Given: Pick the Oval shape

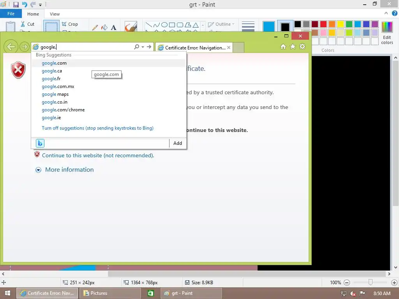Looking at the screenshot, I should [x=164, y=25].
